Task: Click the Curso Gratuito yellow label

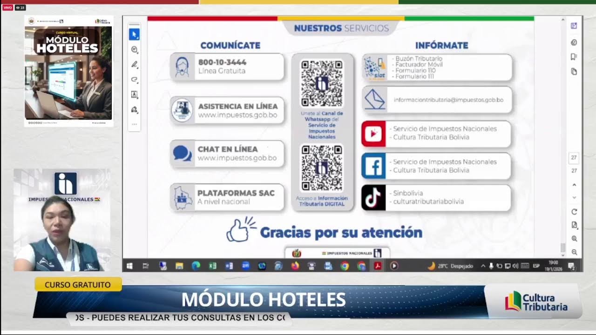Action: 78,284
